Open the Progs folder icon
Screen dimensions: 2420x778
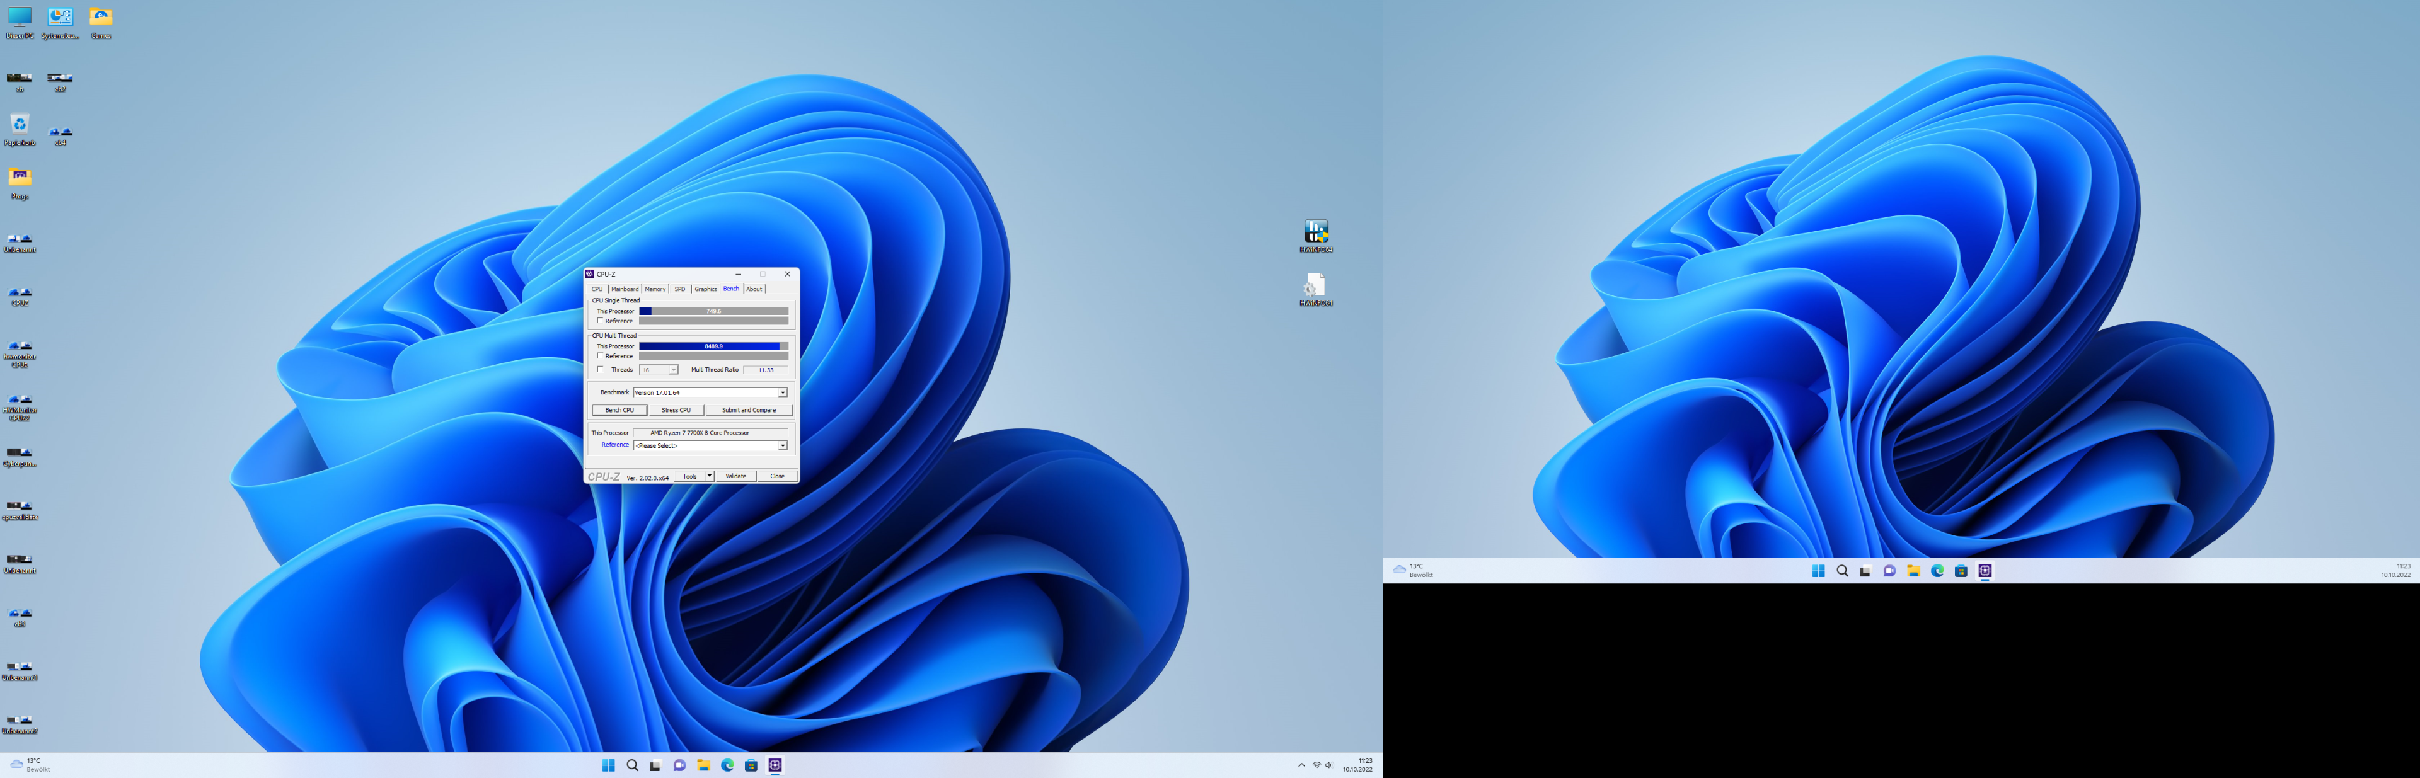coord(20,180)
